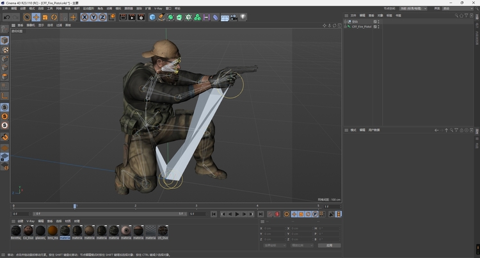This screenshot has height=258, width=480.
Task: Switch to Texture mode checker icon
Action: click(x=4, y=49)
